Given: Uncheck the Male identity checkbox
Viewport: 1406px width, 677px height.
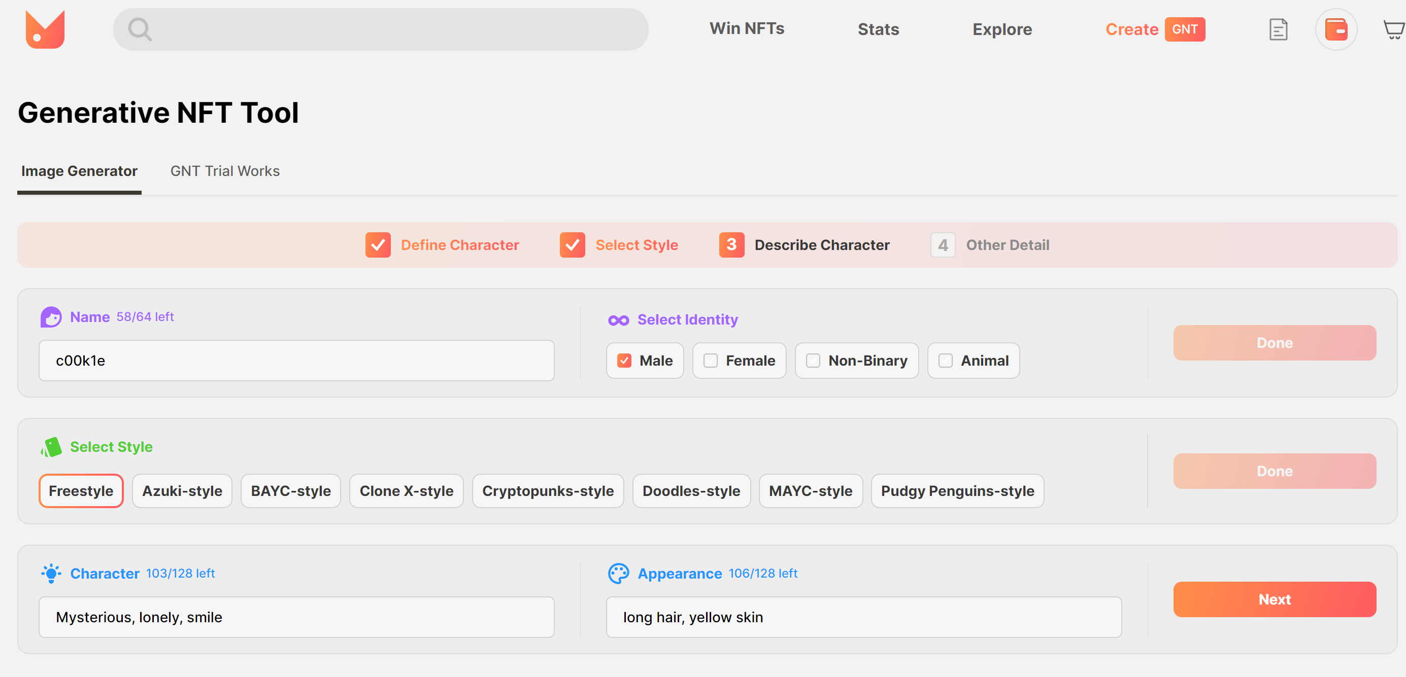Looking at the screenshot, I should 624,361.
